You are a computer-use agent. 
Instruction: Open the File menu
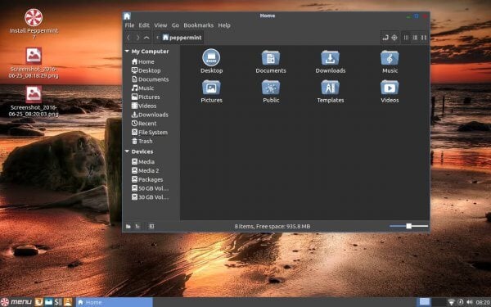pos(129,25)
